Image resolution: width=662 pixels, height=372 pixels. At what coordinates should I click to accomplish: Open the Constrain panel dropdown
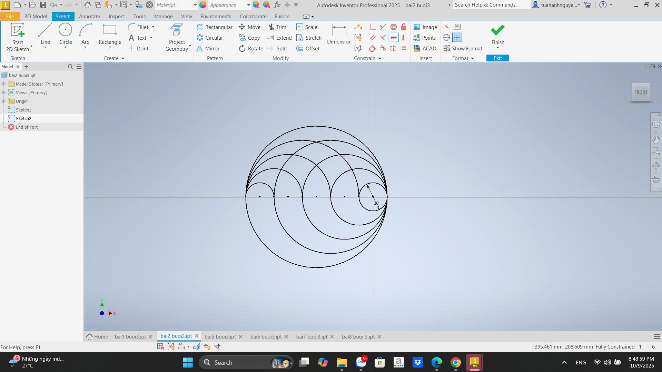(379, 58)
